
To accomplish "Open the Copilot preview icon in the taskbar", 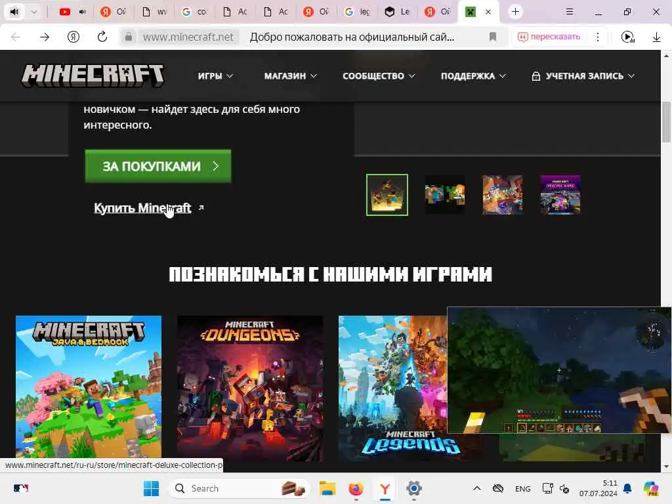I will pos(651,488).
